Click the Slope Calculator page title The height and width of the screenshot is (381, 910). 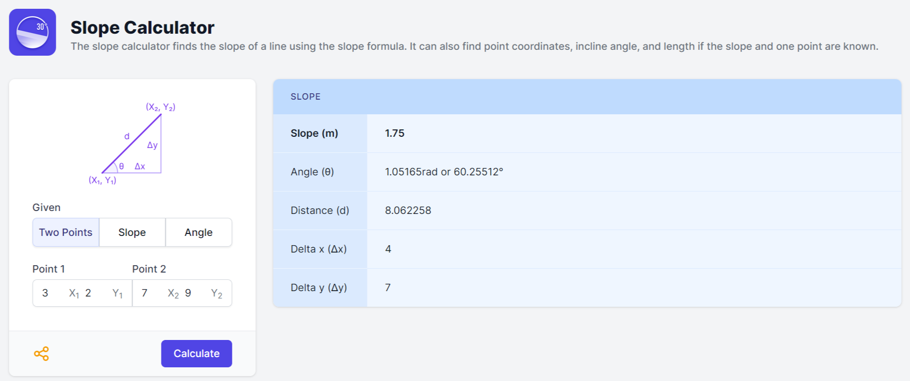tap(142, 28)
